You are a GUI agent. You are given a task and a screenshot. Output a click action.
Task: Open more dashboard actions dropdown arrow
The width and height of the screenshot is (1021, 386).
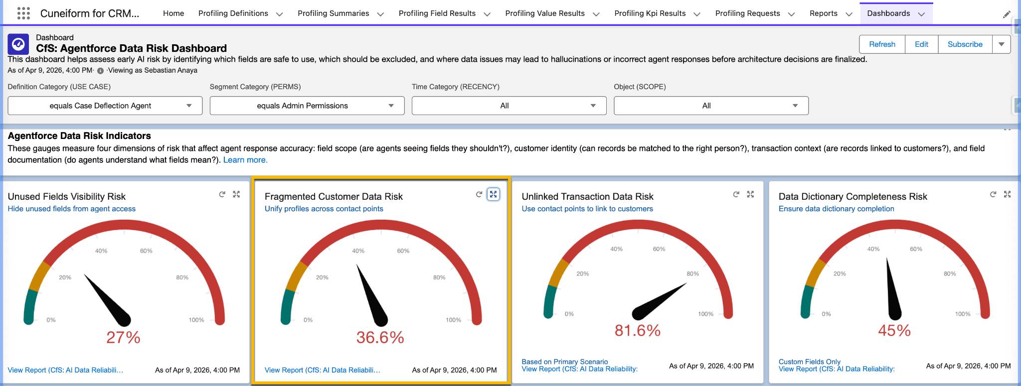click(1002, 44)
